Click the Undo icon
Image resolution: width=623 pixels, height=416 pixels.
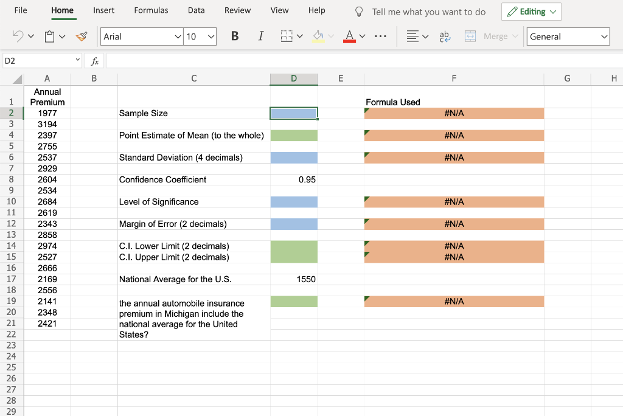click(18, 36)
